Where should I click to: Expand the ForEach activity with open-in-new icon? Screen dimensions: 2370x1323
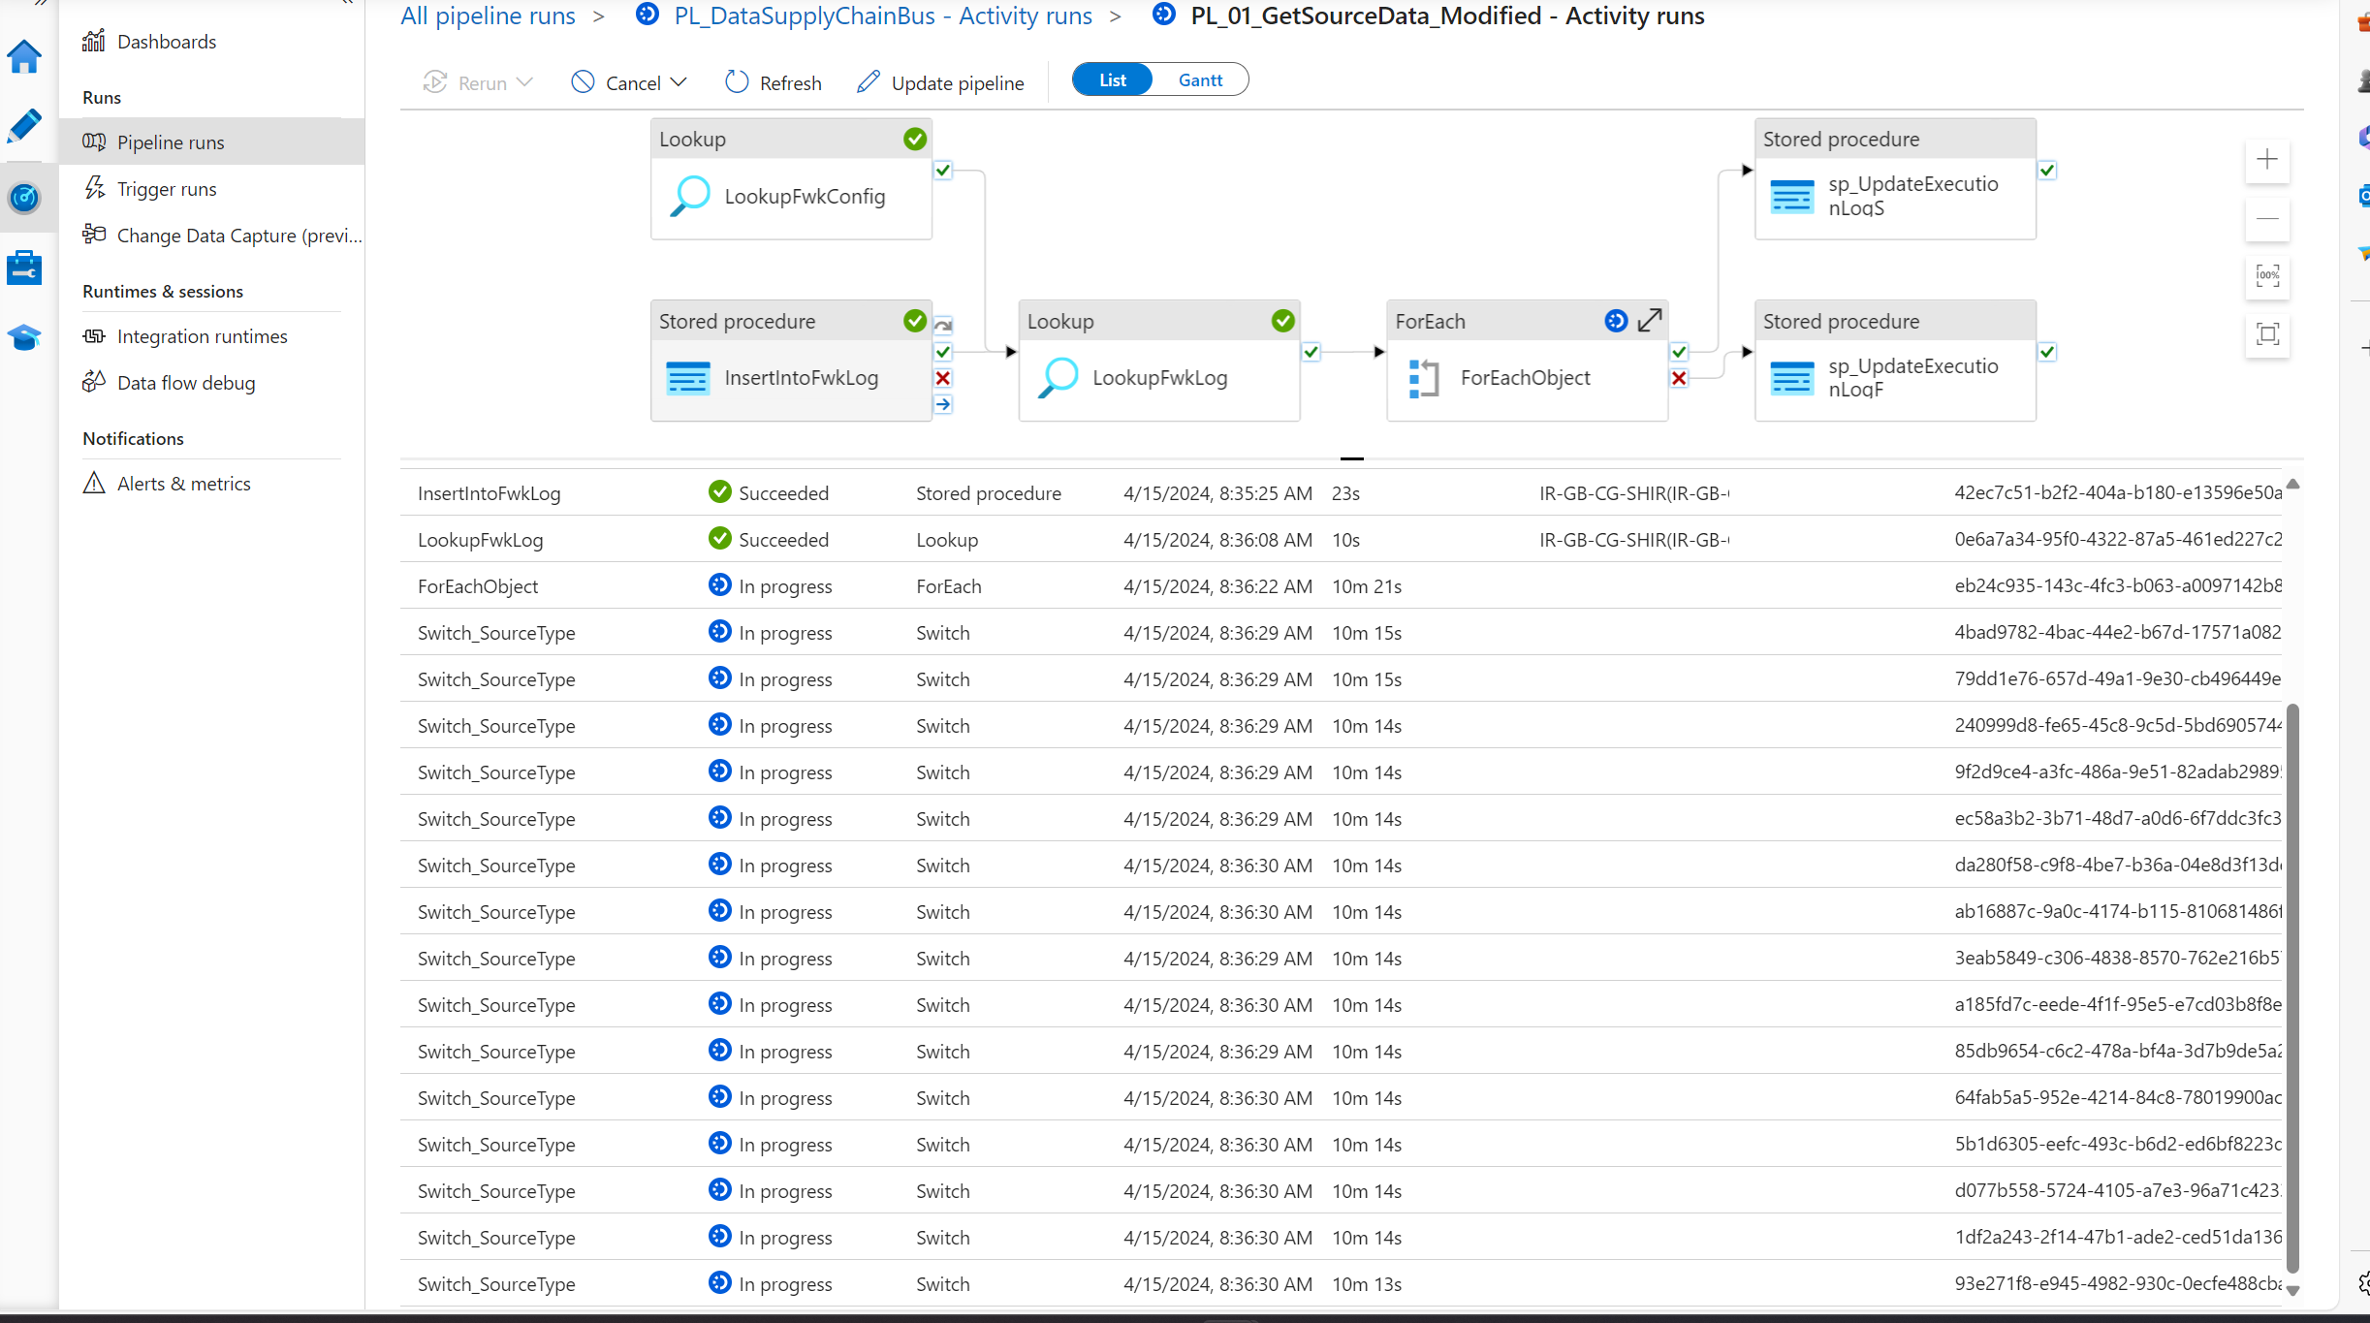tap(1650, 320)
